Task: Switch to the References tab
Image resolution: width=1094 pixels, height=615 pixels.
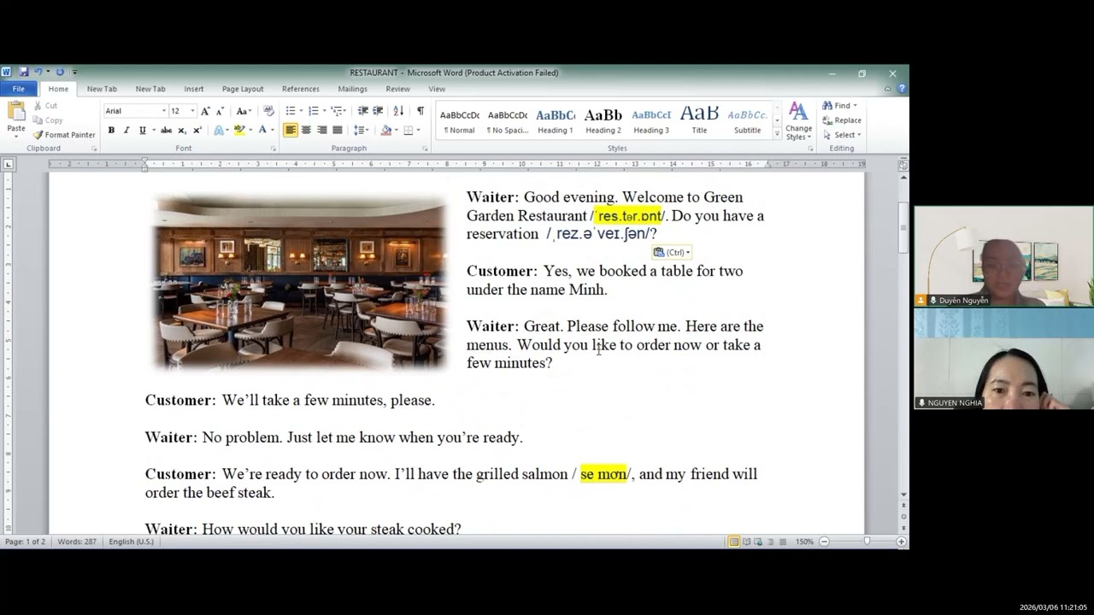Action: click(x=301, y=89)
